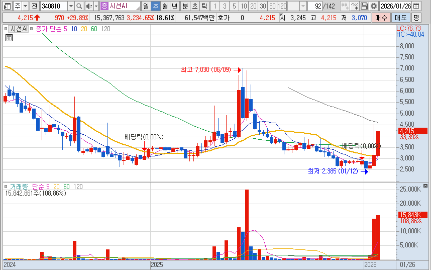Click the date field 2026/01/26

pyautogui.click(x=395, y=6)
